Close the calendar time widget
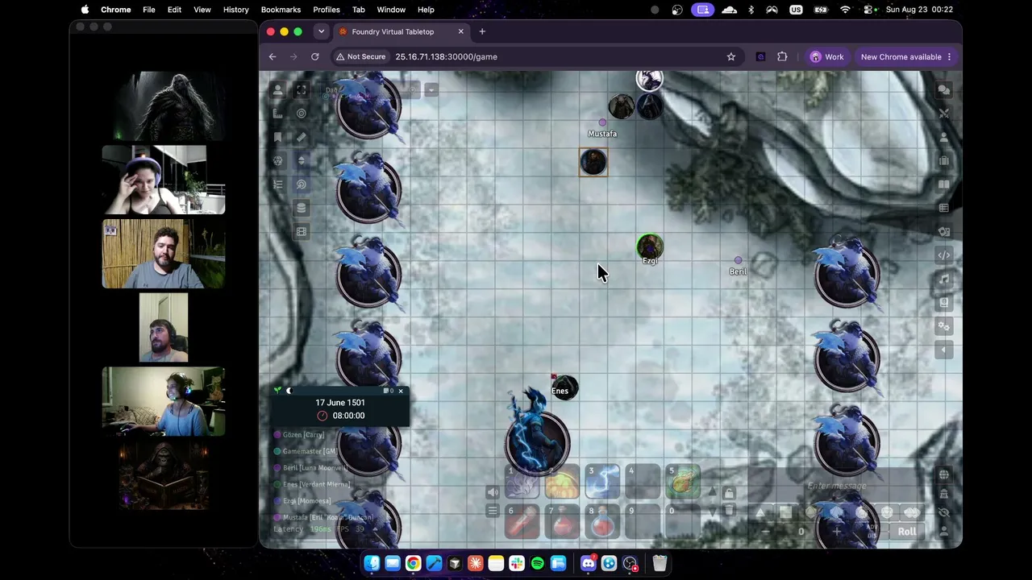The width and height of the screenshot is (1032, 580). point(401,391)
